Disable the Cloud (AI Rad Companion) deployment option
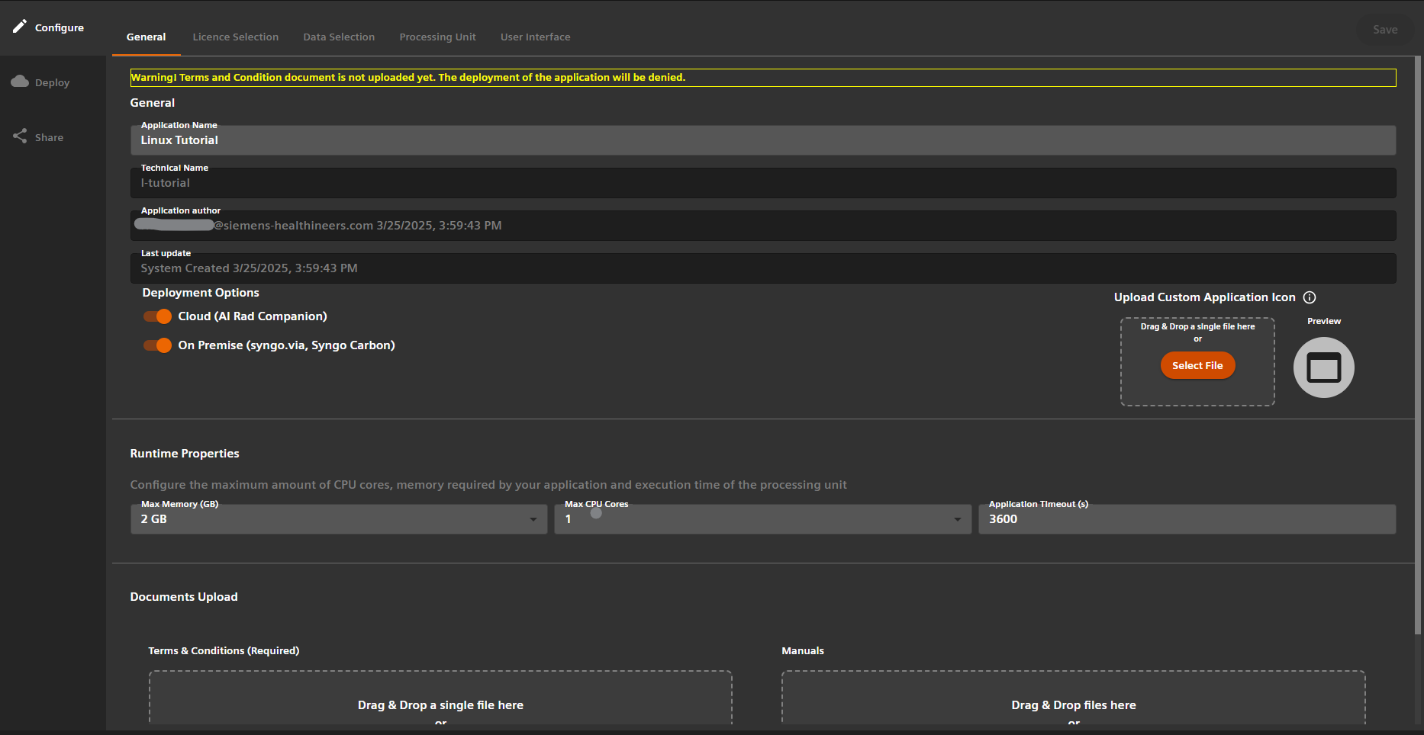 click(156, 316)
